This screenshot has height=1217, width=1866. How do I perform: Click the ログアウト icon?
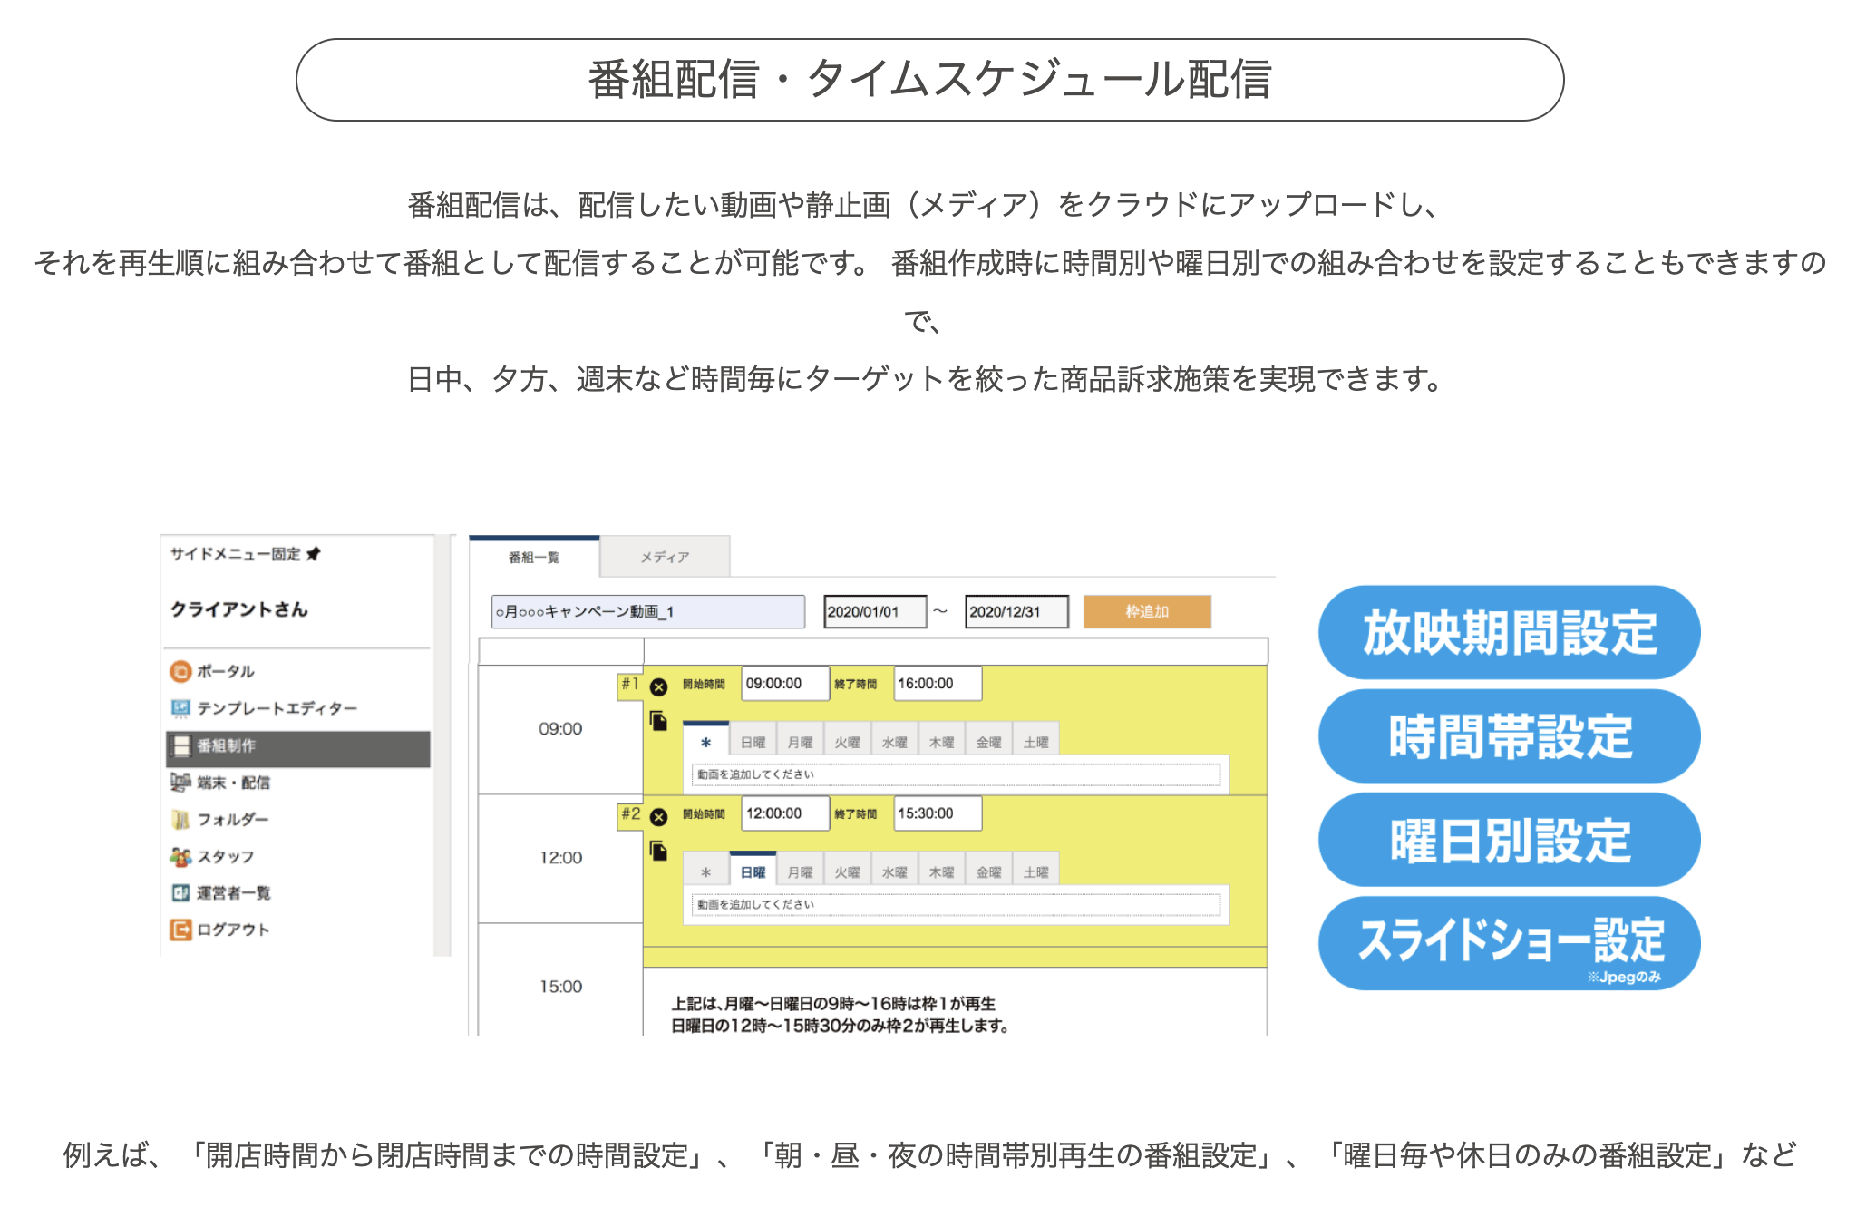pos(180,930)
